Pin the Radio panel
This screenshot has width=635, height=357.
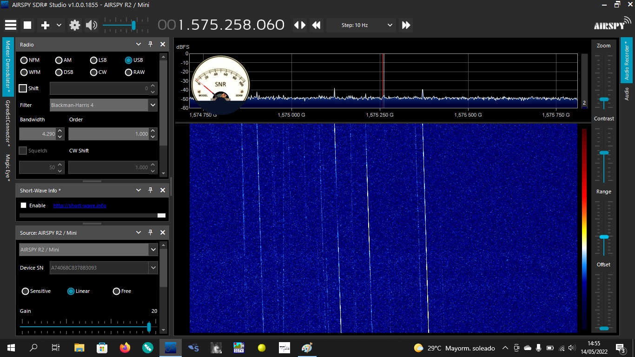click(150, 44)
